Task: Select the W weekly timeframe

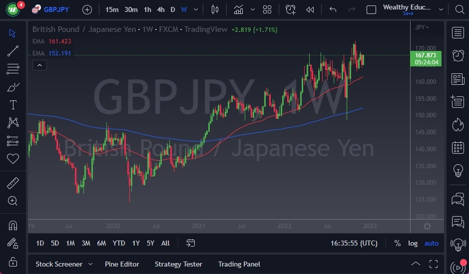Action: click(x=184, y=9)
